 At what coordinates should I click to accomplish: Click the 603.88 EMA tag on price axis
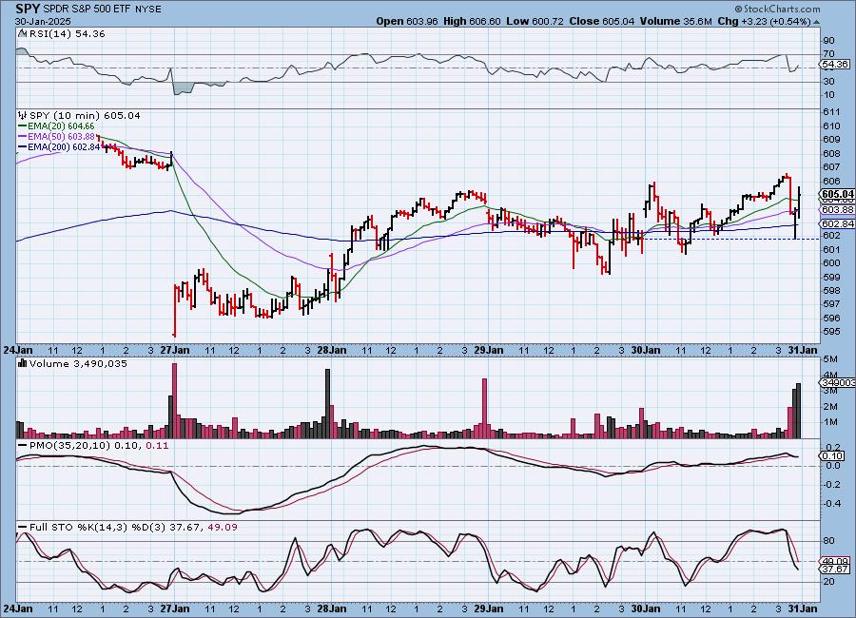click(x=837, y=209)
